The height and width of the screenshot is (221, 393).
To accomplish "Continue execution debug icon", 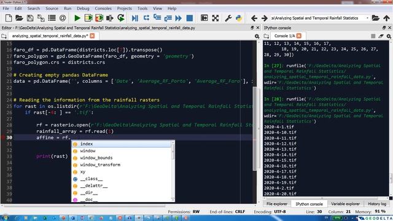I will (179, 18).
